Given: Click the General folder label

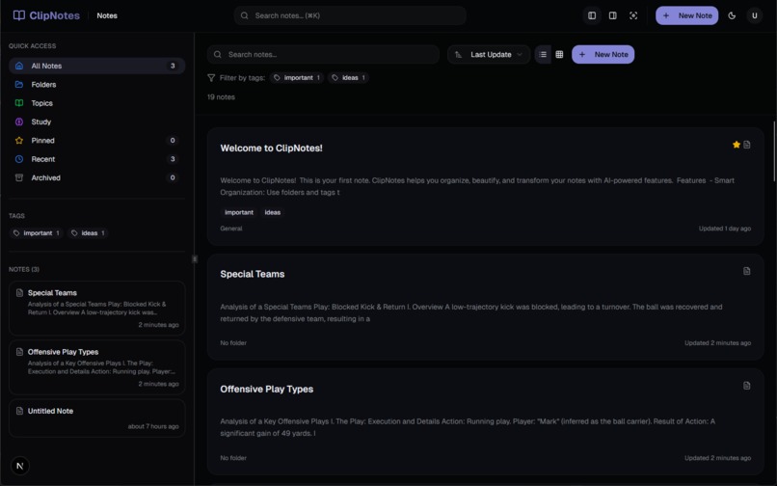Looking at the screenshot, I should click(x=231, y=229).
